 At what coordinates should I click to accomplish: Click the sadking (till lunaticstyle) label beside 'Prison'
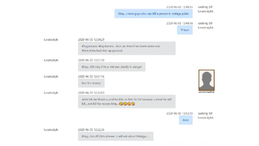point(205,25)
